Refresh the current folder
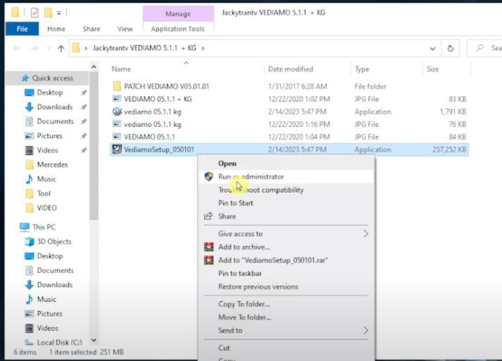The image size is (502, 361). 450,48
